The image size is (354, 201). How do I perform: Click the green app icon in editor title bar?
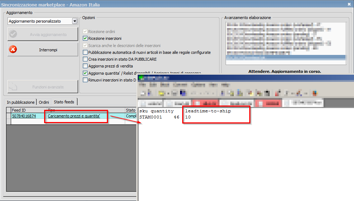coord(141,78)
